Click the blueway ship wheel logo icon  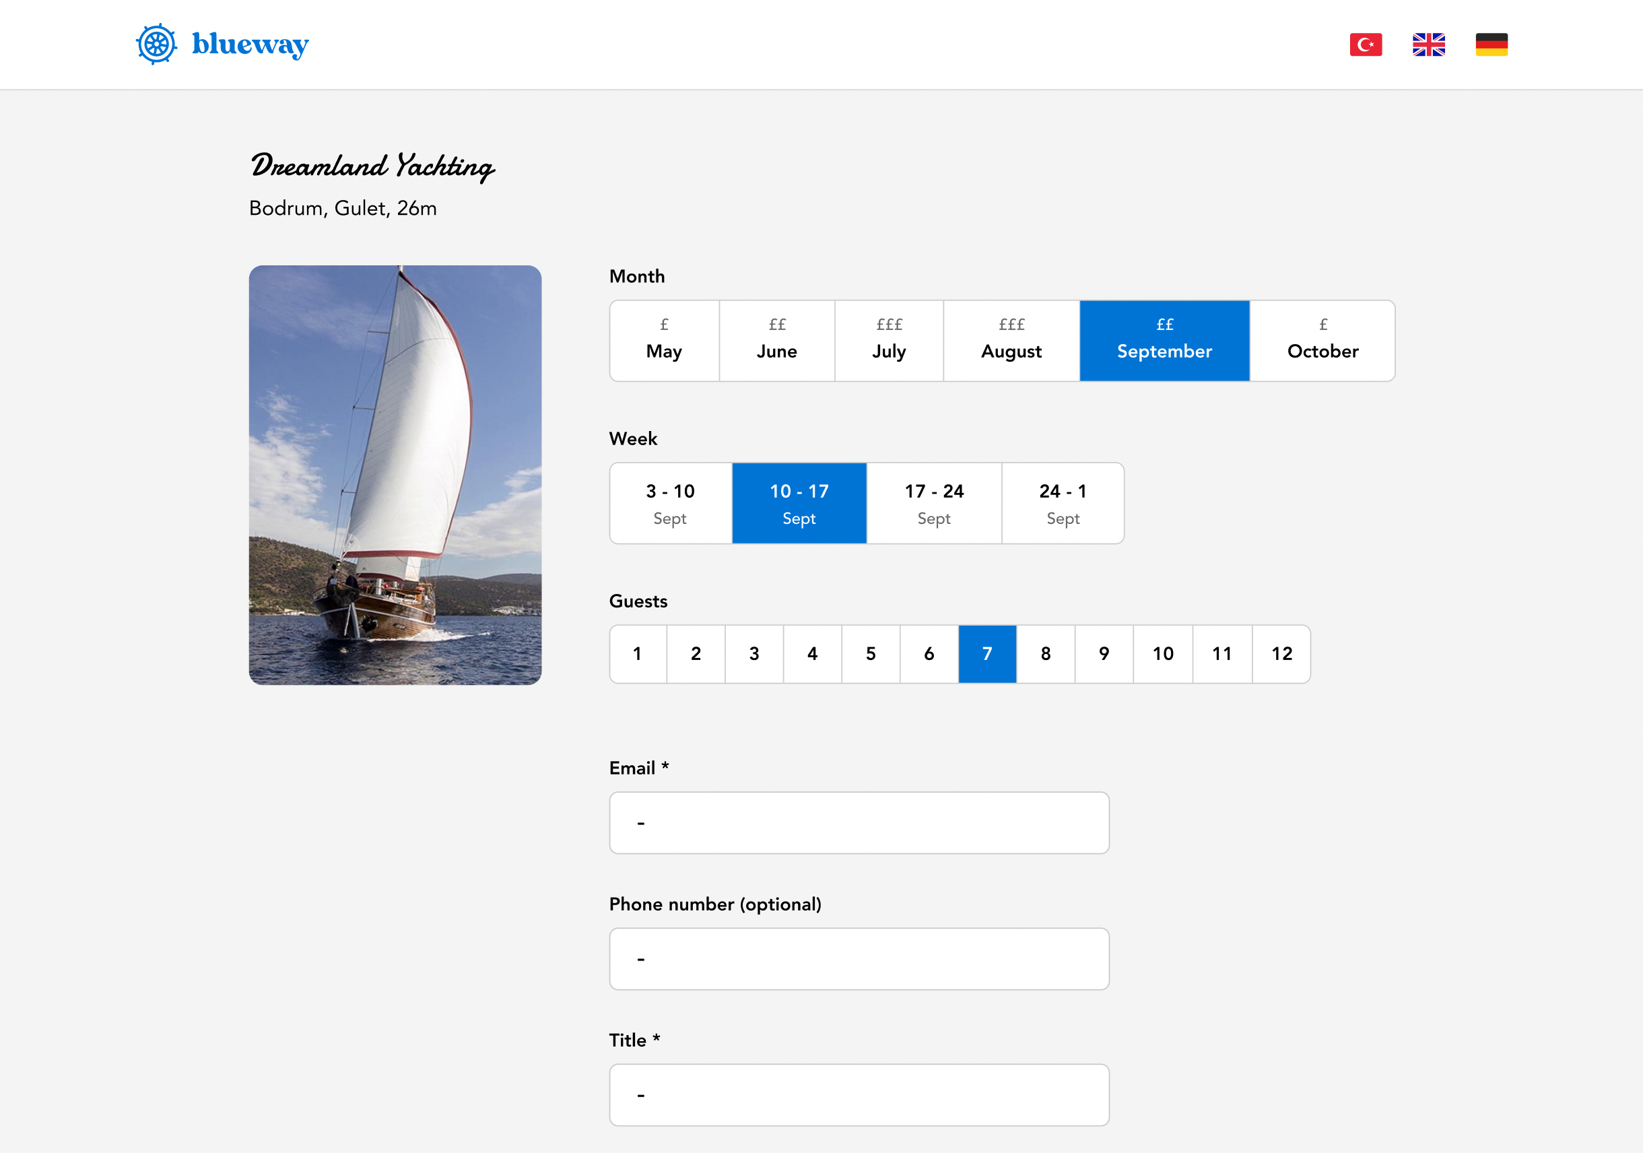pos(157,44)
